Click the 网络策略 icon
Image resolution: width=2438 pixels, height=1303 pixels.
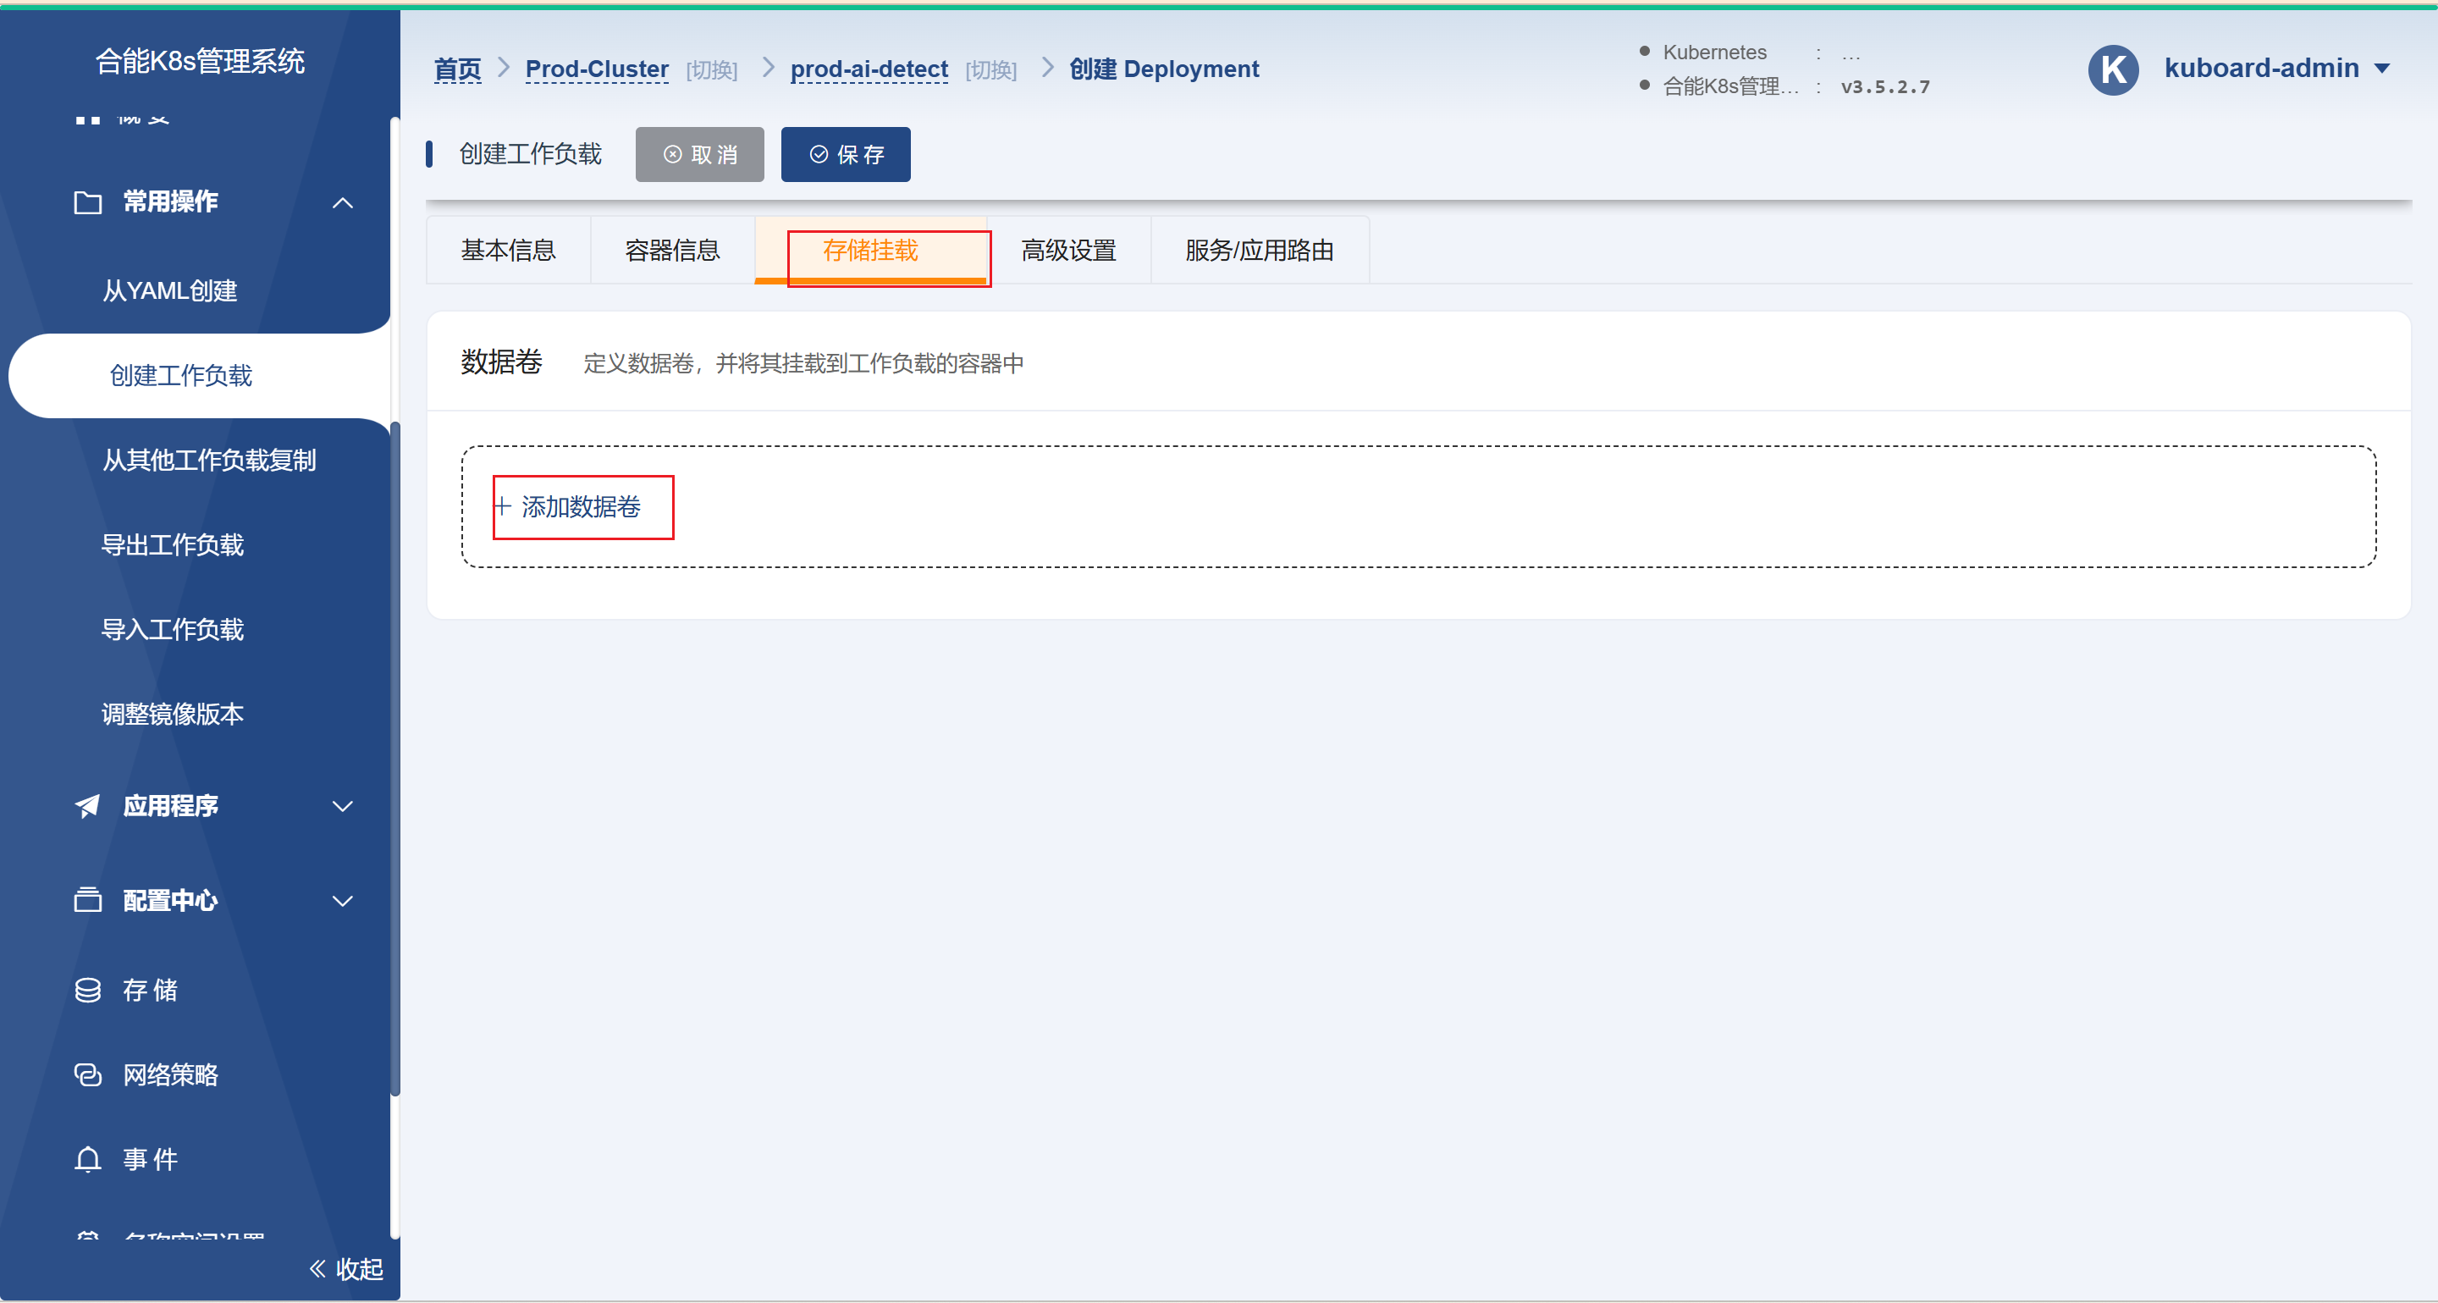pos(88,1074)
